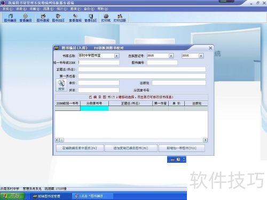Click the language bar options arrow

(x=184, y=159)
